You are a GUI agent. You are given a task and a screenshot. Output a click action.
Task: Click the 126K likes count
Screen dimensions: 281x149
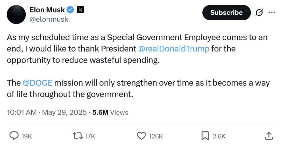156,137
